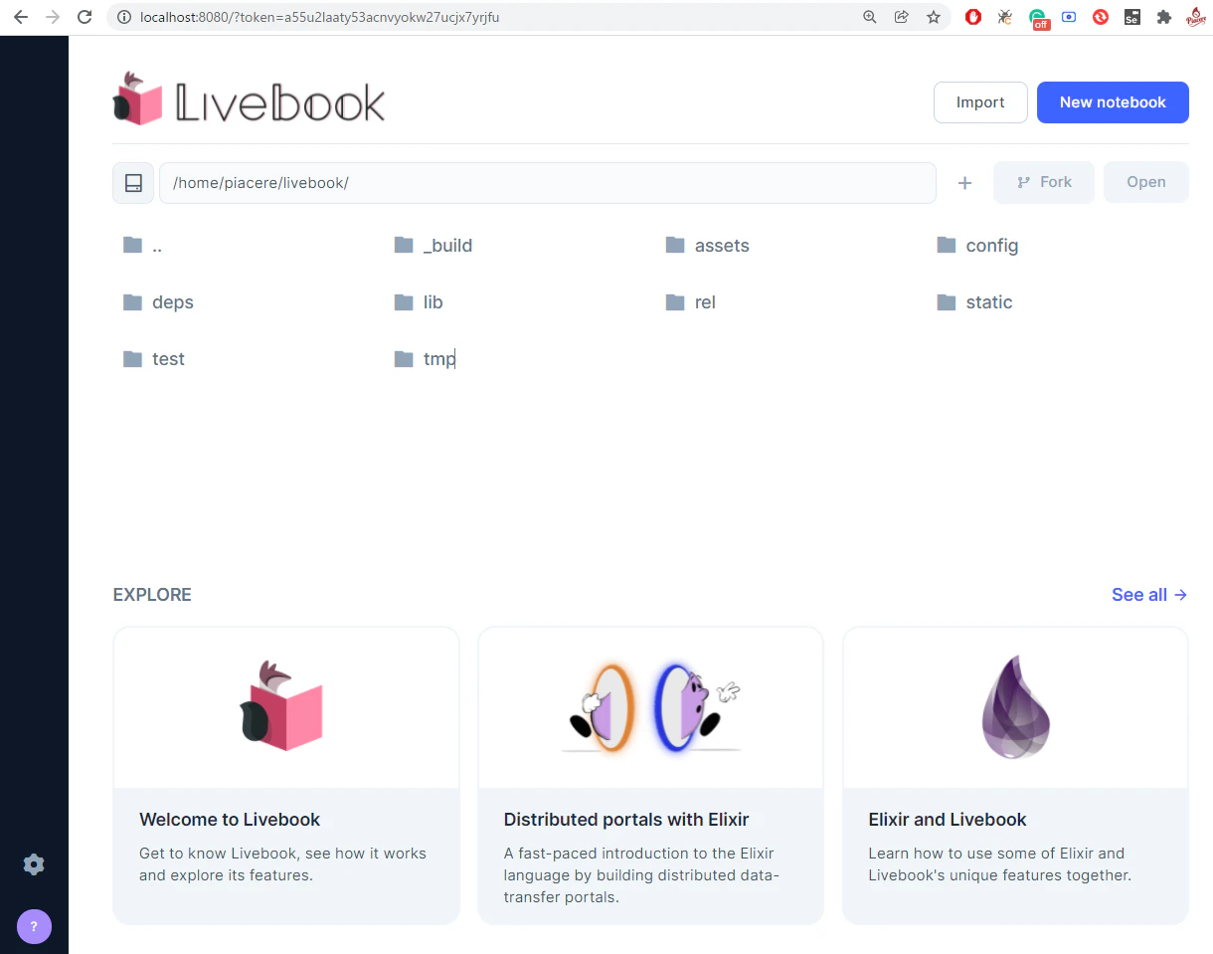Open the Welcome to Livebook card
The height and width of the screenshot is (954, 1213).
(286, 776)
